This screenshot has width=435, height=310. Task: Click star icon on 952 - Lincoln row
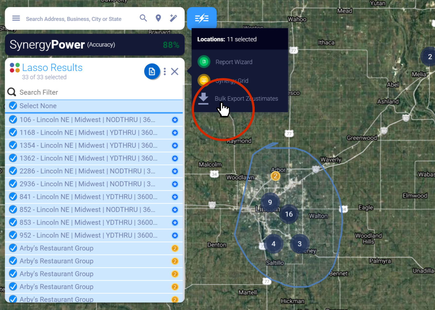tap(175, 236)
